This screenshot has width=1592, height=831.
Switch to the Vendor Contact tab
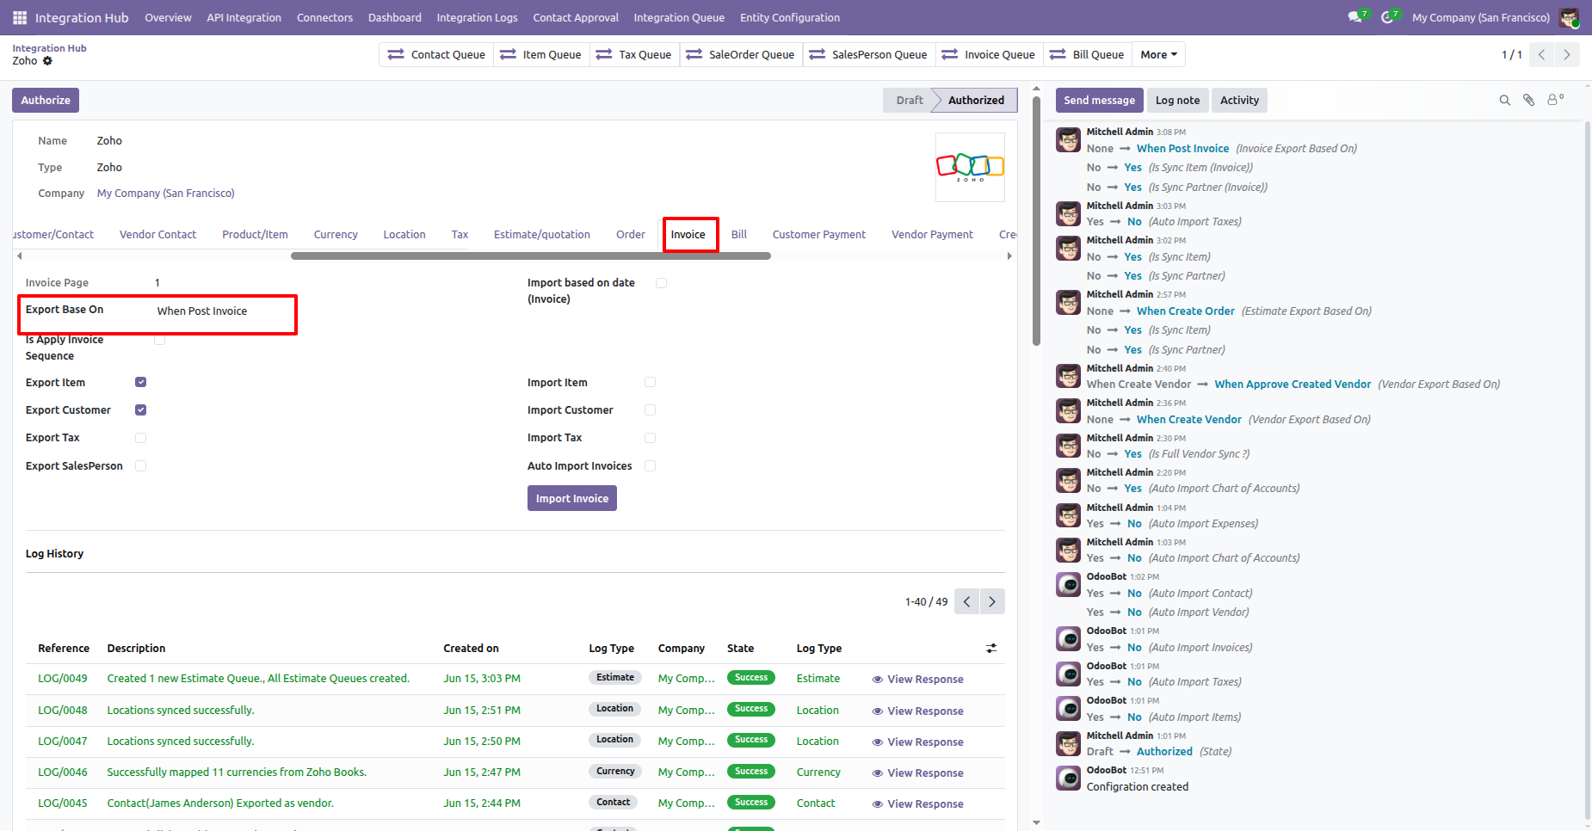pos(157,235)
